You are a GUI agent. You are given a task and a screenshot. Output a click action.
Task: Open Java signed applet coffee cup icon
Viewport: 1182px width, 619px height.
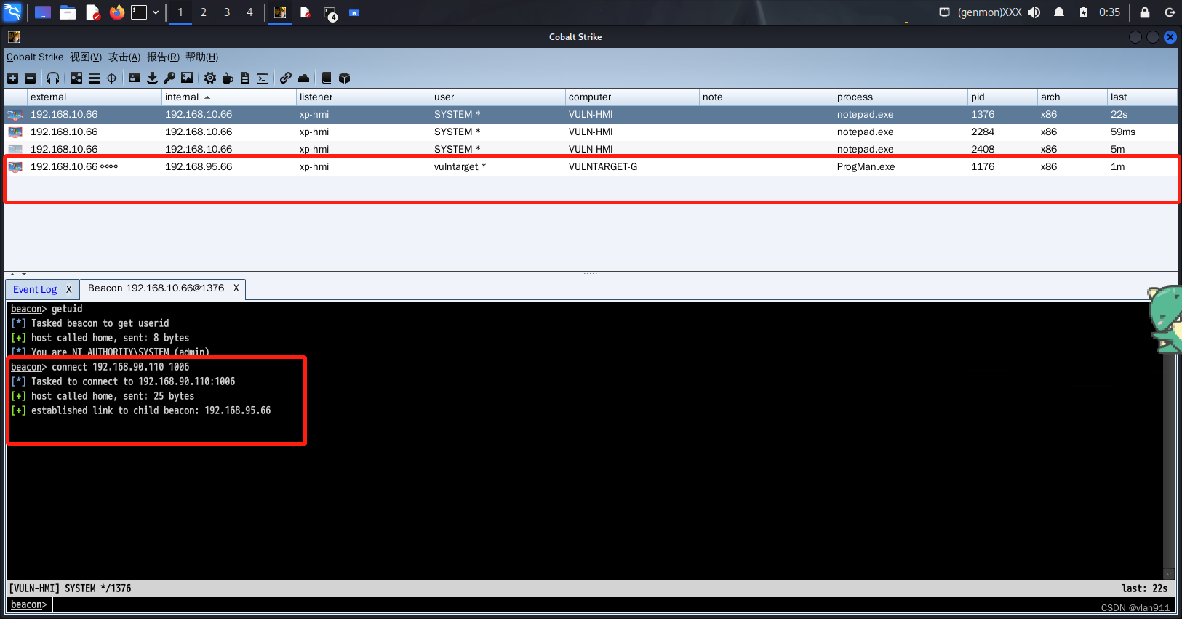tap(228, 78)
